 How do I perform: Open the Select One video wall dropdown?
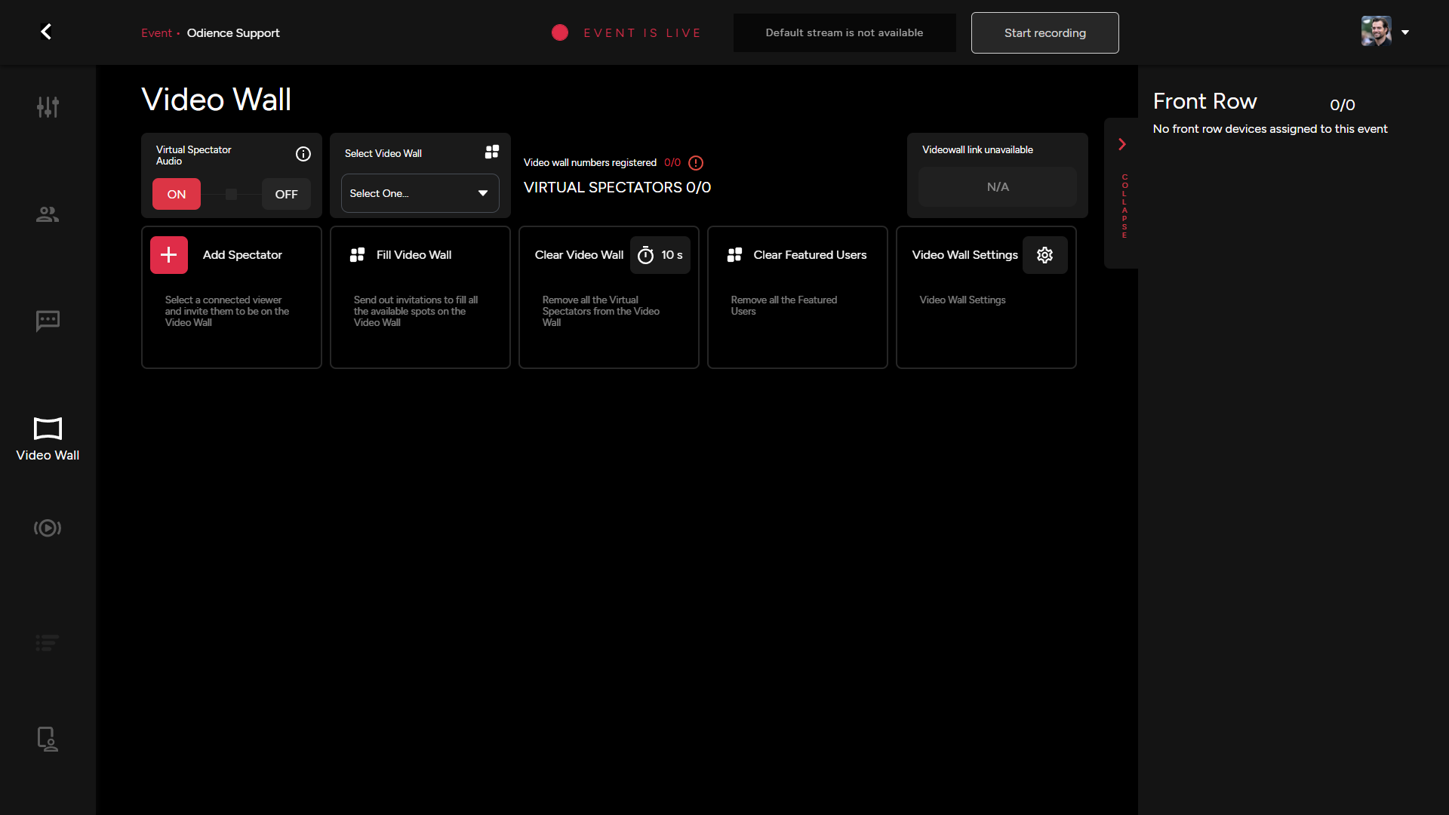pos(420,193)
